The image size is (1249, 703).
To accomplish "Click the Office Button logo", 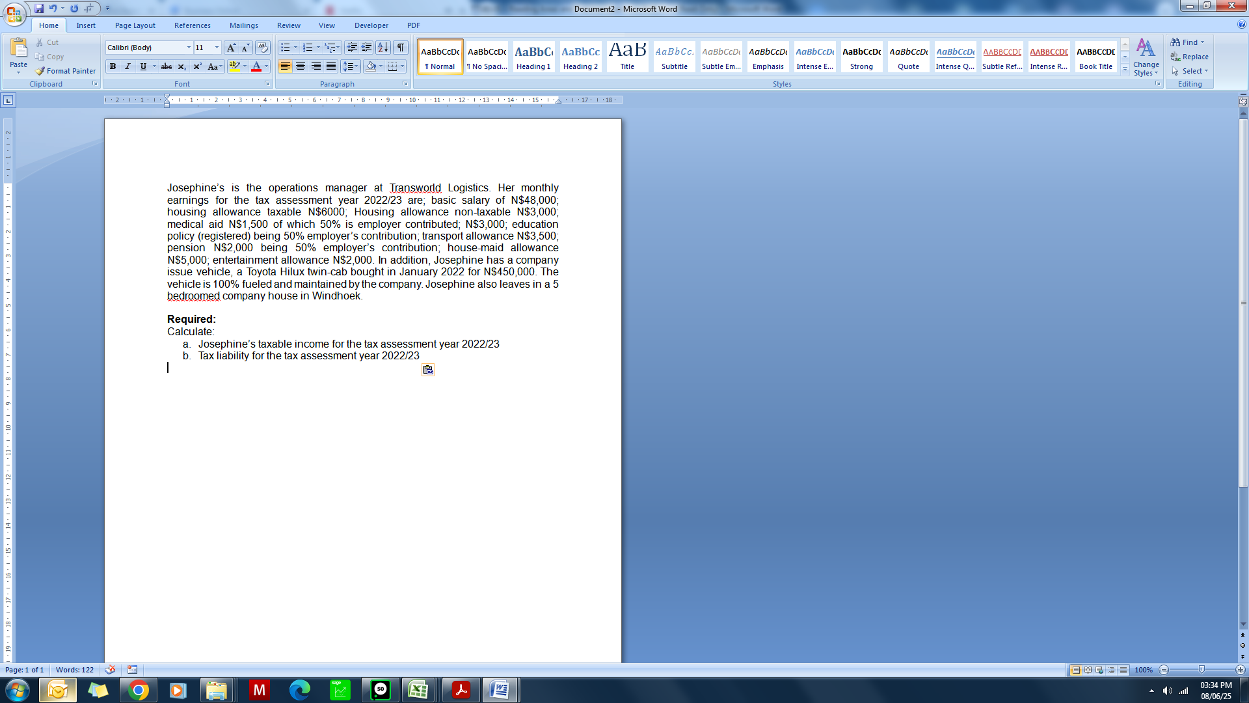I will [x=14, y=14].
